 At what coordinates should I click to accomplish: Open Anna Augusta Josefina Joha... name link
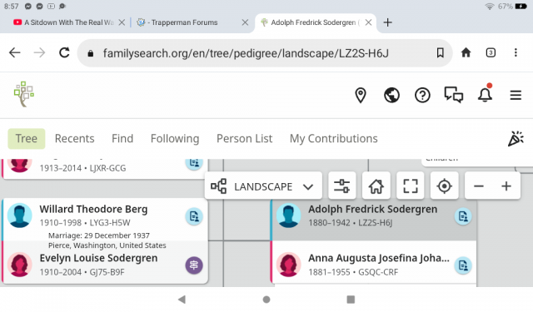pyautogui.click(x=379, y=258)
